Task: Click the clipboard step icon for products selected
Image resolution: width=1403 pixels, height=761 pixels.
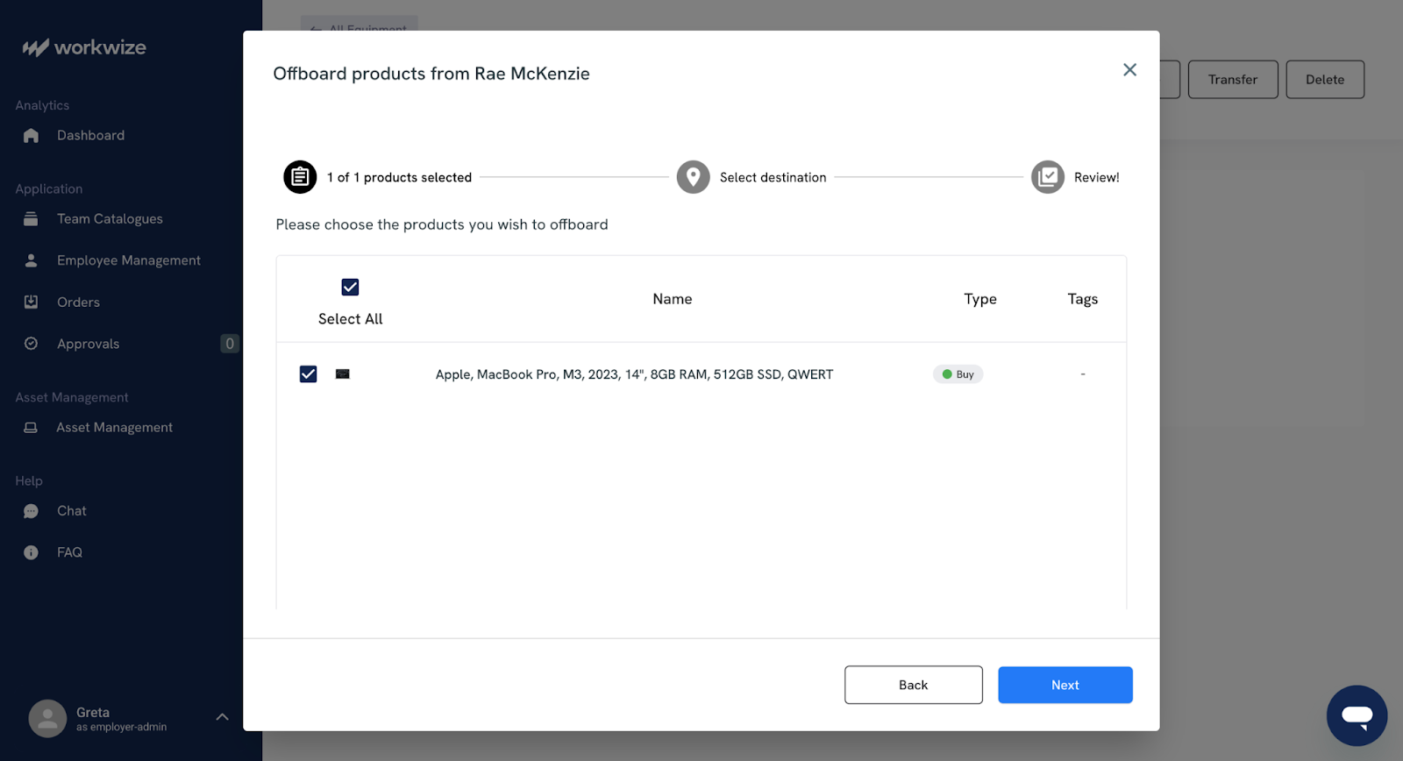Action: [x=300, y=177]
